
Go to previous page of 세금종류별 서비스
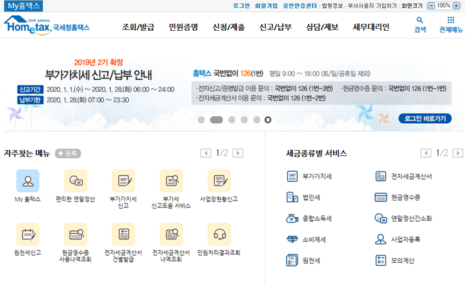point(426,153)
